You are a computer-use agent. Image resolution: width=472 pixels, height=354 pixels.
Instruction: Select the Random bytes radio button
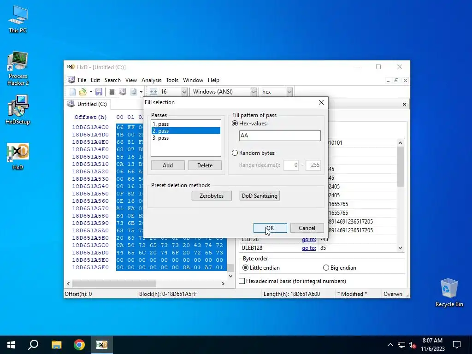click(235, 153)
